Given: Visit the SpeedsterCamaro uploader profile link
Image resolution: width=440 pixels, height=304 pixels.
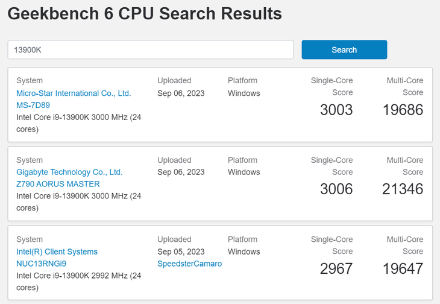Looking at the screenshot, I should tap(189, 264).
